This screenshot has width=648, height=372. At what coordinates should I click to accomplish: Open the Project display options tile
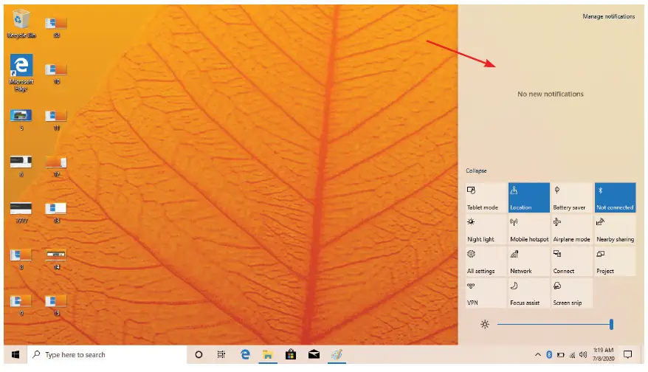point(615,261)
